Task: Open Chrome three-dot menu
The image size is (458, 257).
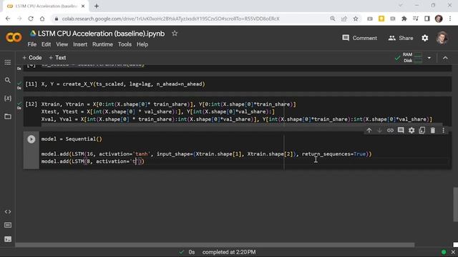Action: point(450,19)
